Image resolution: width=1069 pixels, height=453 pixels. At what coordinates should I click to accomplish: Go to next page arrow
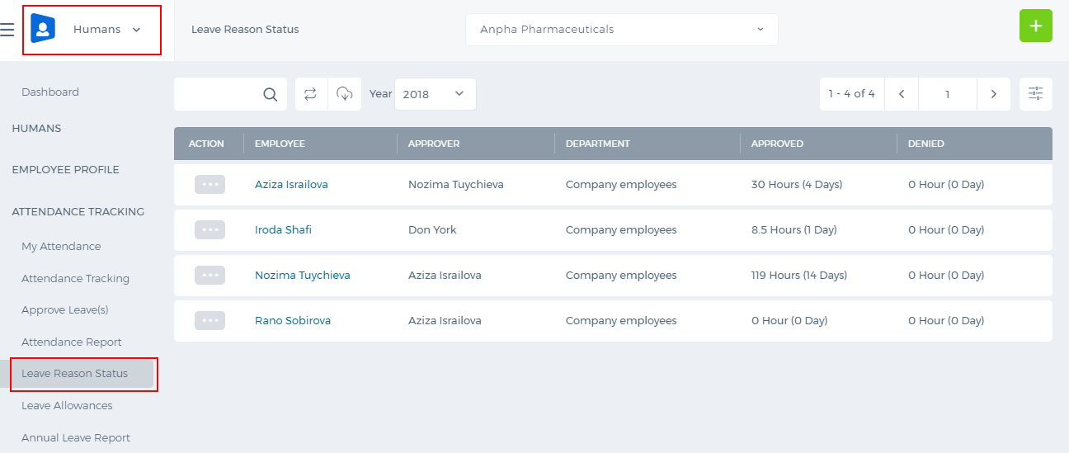tap(994, 94)
